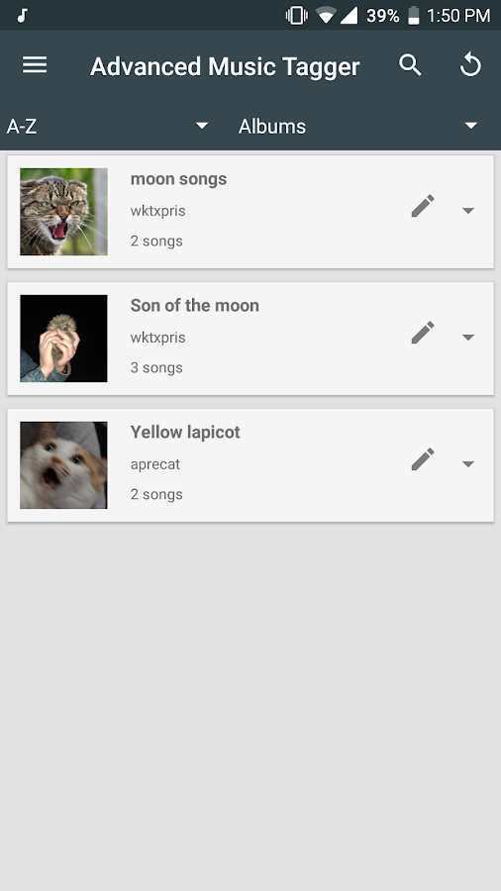Edit tags for moon songs album
The image size is (501, 891).
pyautogui.click(x=423, y=206)
